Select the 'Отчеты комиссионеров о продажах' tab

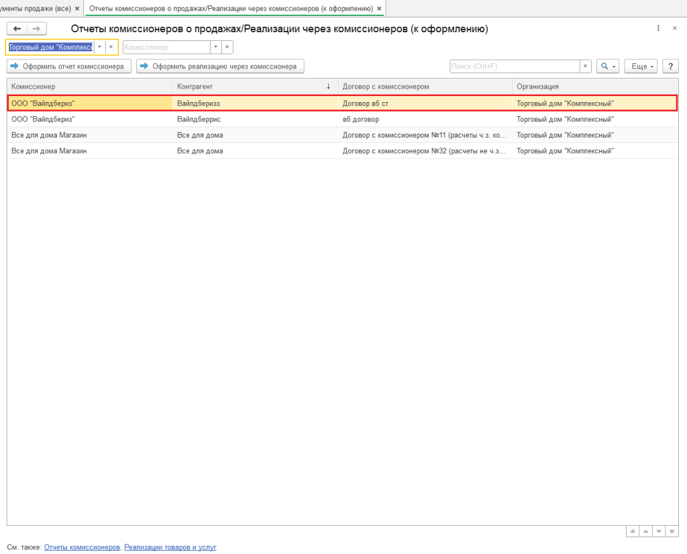pos(231,8)
